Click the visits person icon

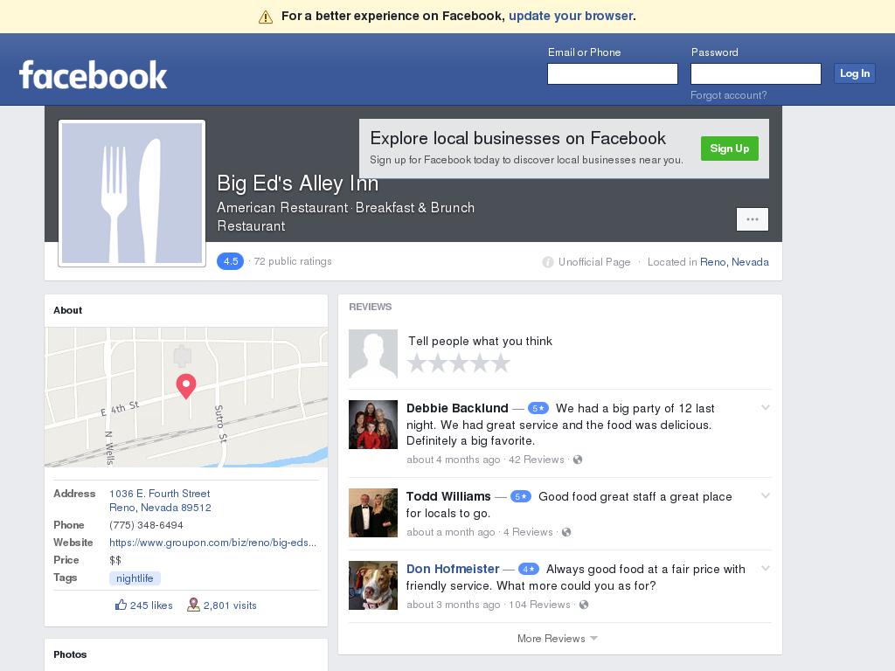click(193, 605)
